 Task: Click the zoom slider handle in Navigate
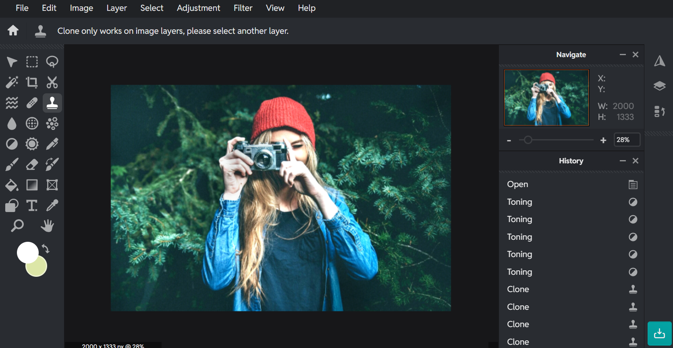pos(528,140)
